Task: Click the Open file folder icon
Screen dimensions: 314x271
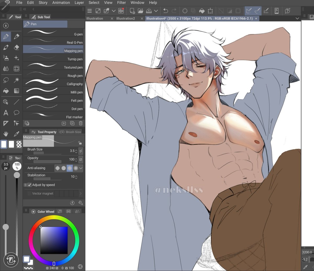Action: (141, 11)
